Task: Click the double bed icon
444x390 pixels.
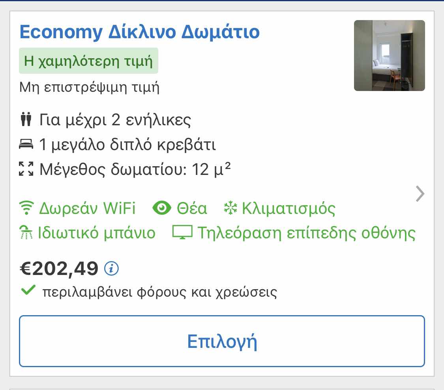Action: [x=26, y=144]
